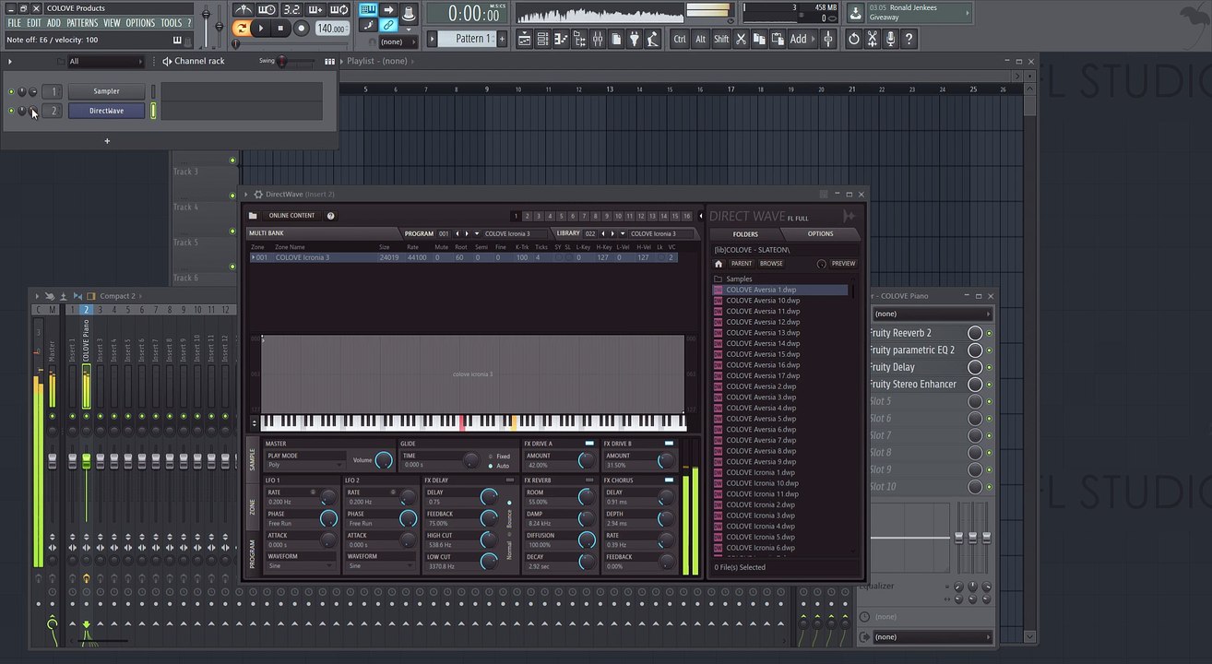Open the channel rack All filter dropdown
Image resolution: width=1212 pixels, height=664 pixels.
point(106,61)
